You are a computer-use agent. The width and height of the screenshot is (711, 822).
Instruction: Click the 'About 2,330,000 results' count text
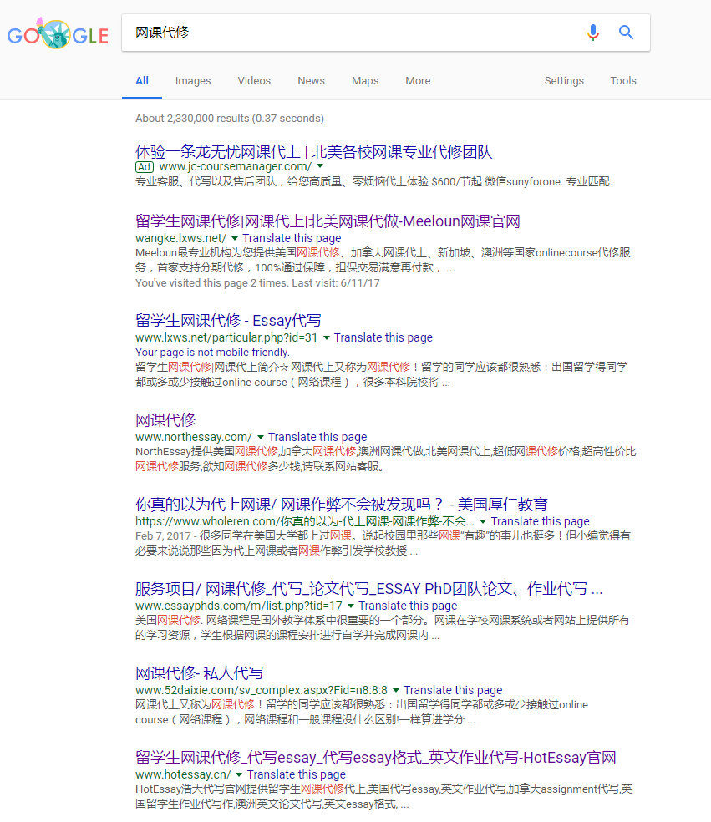[230, 119]
